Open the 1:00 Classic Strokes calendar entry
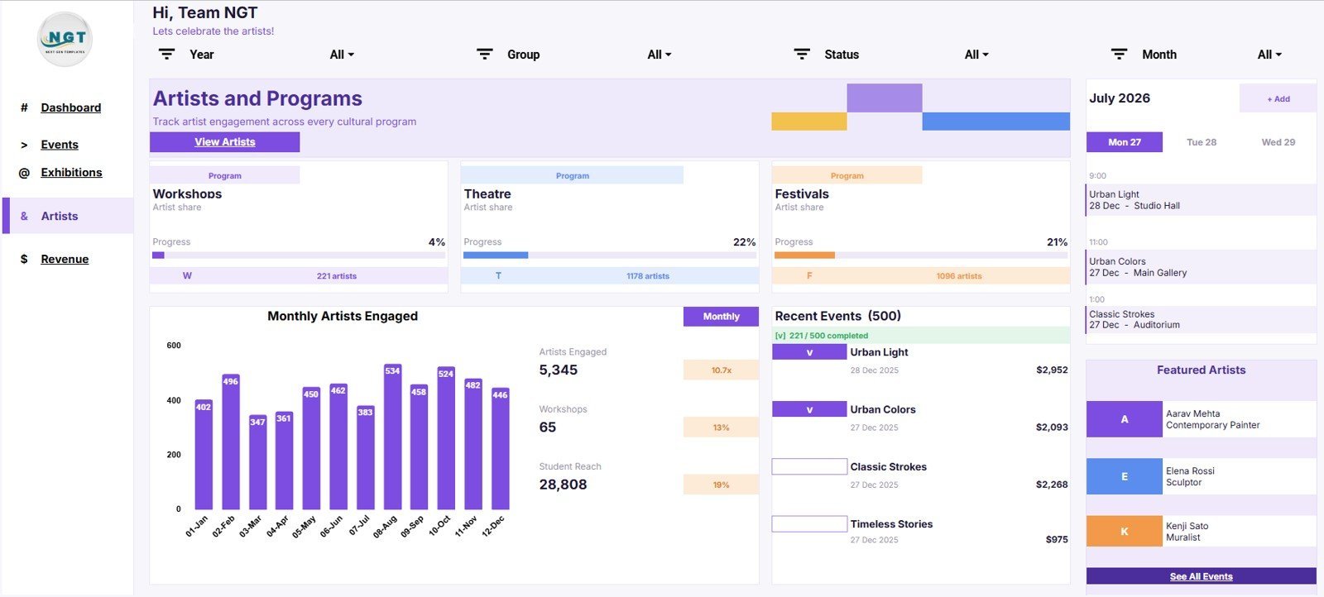 pyautogui.click(x=1201, y=319)
